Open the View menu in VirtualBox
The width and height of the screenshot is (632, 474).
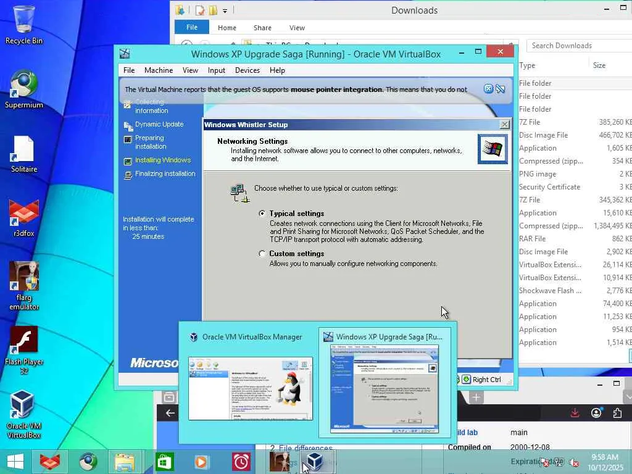pyautogui.click(x=190, y=70)
